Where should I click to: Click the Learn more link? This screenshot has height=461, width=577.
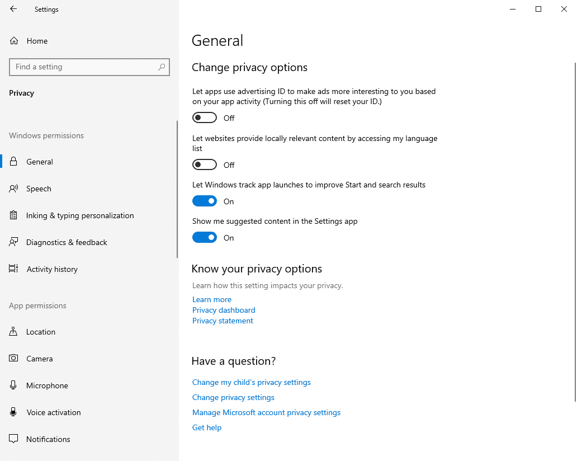pyautogui.click(x=211, y=299)
